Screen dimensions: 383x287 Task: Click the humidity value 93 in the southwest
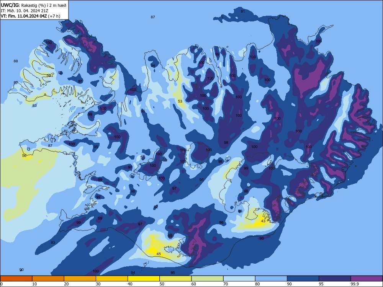pos(53,242)
